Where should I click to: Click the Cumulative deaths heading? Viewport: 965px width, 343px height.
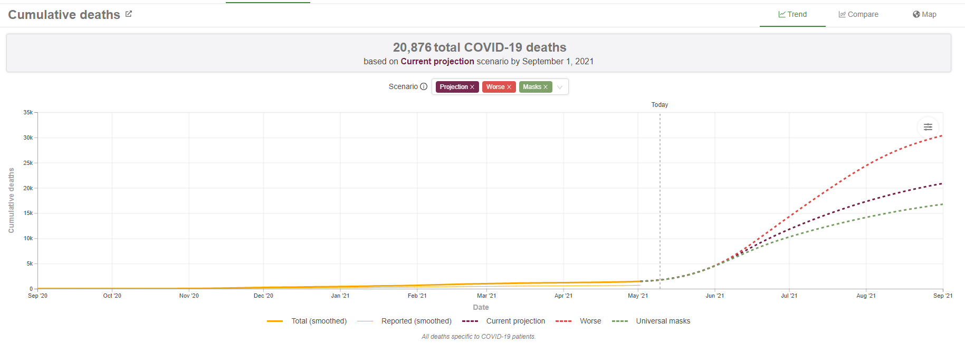[64, 15]
